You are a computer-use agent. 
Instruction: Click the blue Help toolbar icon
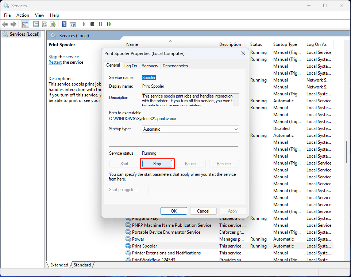click(64, 24)
